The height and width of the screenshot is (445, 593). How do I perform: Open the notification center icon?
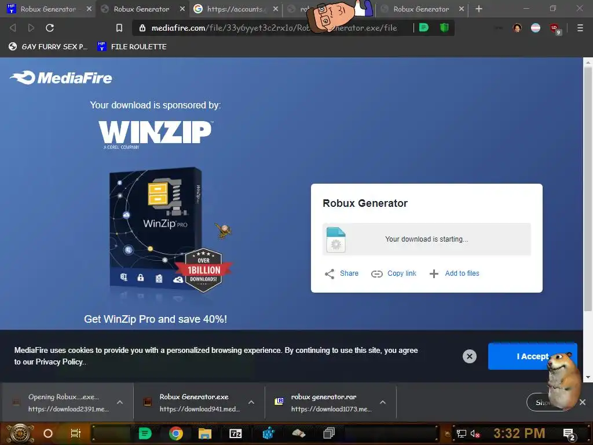[569, 434]
